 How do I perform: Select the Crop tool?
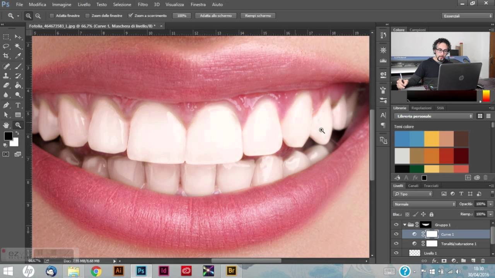pyautogui.click(x=6, y=56)
